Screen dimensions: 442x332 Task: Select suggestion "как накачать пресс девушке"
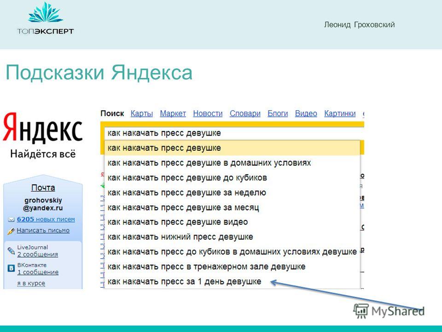click(x=232, y=148)
